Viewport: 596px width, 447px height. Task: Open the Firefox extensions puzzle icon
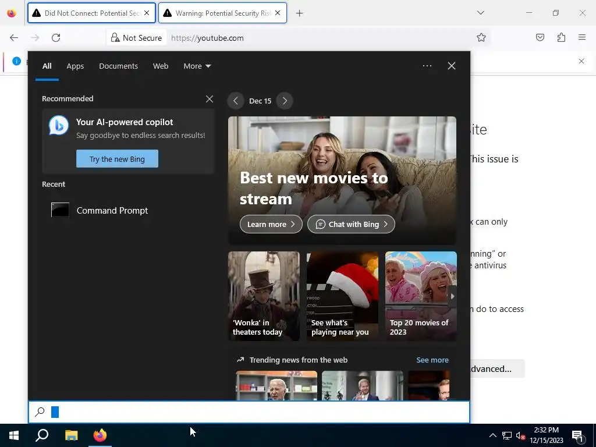561,37
